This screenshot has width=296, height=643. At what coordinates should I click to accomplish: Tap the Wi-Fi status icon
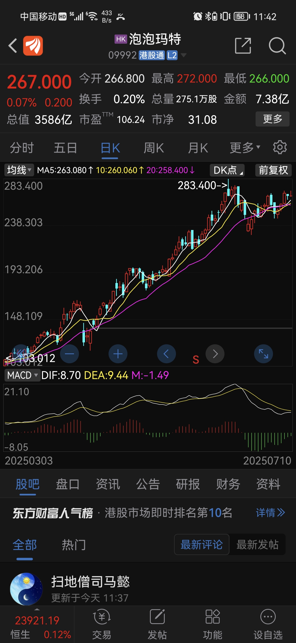click(92, 16)
